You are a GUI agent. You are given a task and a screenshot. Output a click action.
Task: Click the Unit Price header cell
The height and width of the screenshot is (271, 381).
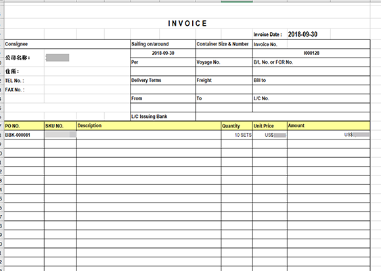tap(270, 125)
